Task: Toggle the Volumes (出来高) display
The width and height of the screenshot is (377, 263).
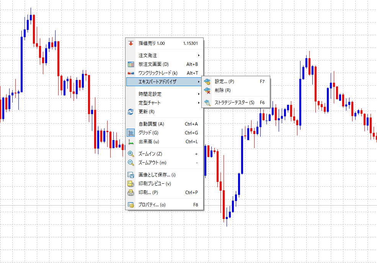Action: point(165,142)
